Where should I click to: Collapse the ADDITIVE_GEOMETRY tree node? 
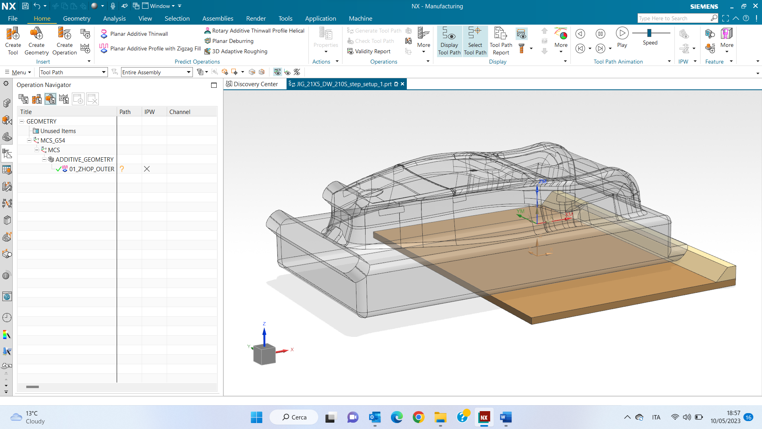[x=44, y=159]
